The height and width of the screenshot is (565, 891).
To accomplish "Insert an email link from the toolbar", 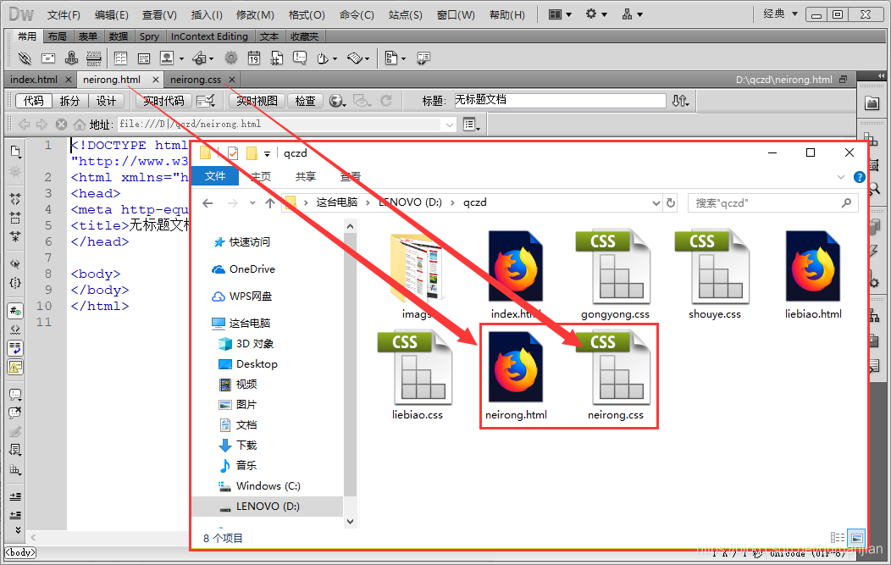I will [x=48, y=58].
